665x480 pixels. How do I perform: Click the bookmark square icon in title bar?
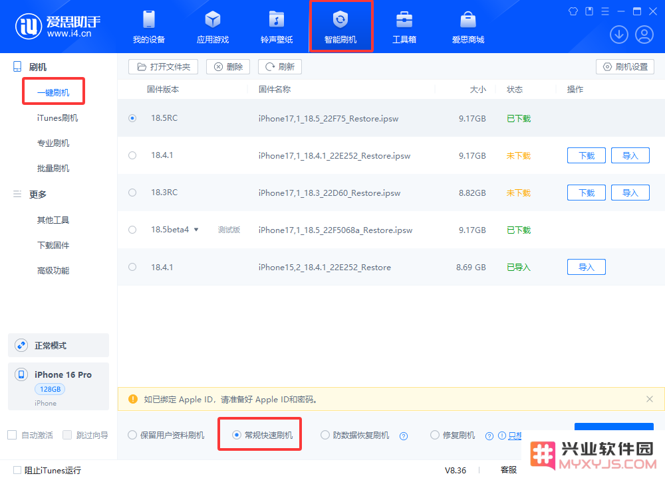click(589, 11)
